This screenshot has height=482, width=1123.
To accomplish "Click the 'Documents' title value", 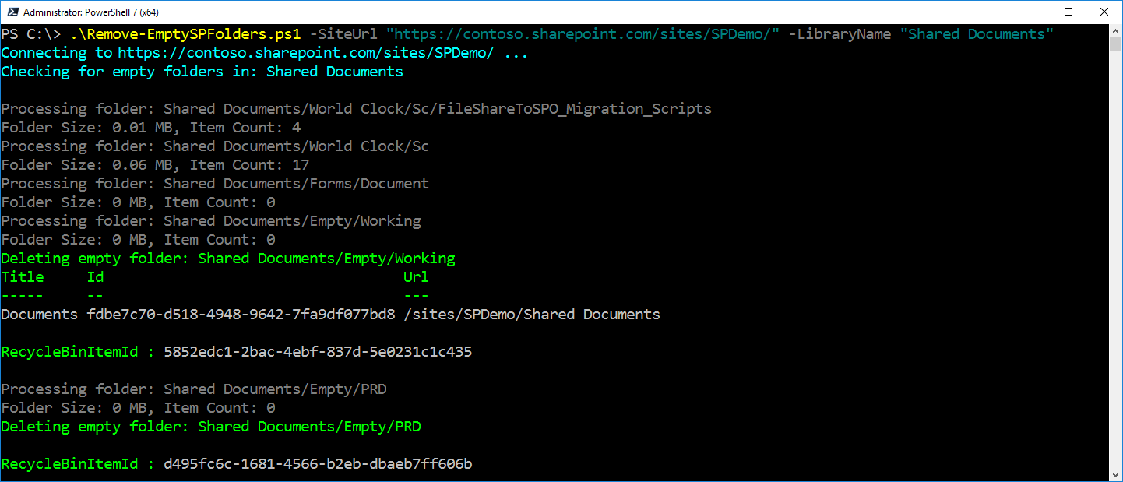I will (40, 315).
